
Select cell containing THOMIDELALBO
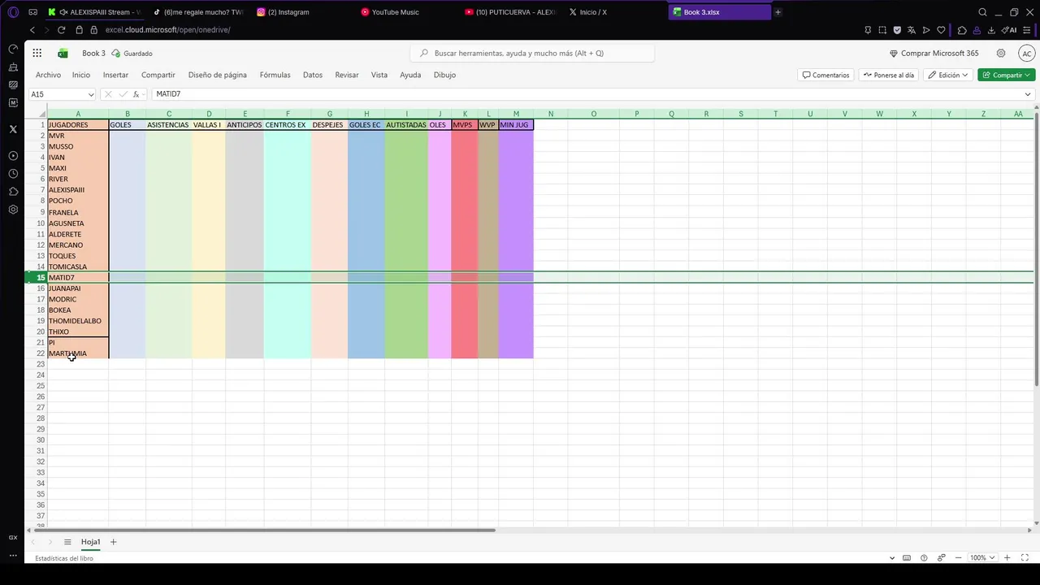[78, 321]
